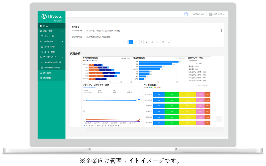Image resolution: width=266 pixels, height=166 pixels.
Task: Click 男性 legend marker in age chart
Action: [83, 60]
